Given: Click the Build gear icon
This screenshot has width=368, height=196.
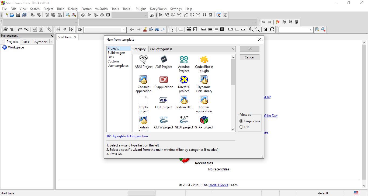Looking at the screenshot, I should (83, 15).
